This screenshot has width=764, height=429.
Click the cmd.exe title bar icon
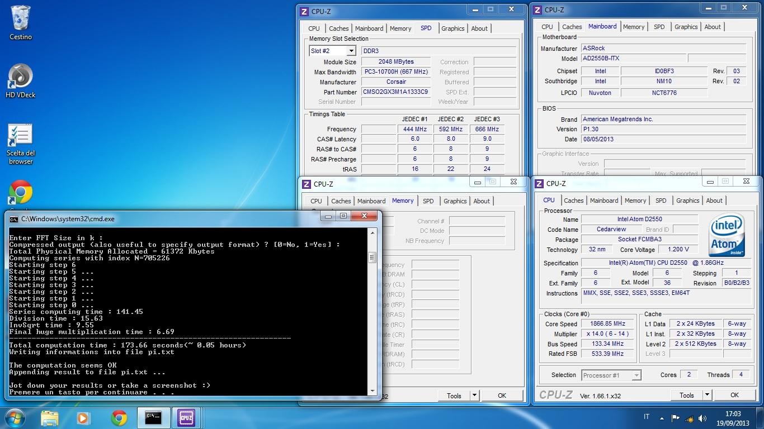click(14, 219)
